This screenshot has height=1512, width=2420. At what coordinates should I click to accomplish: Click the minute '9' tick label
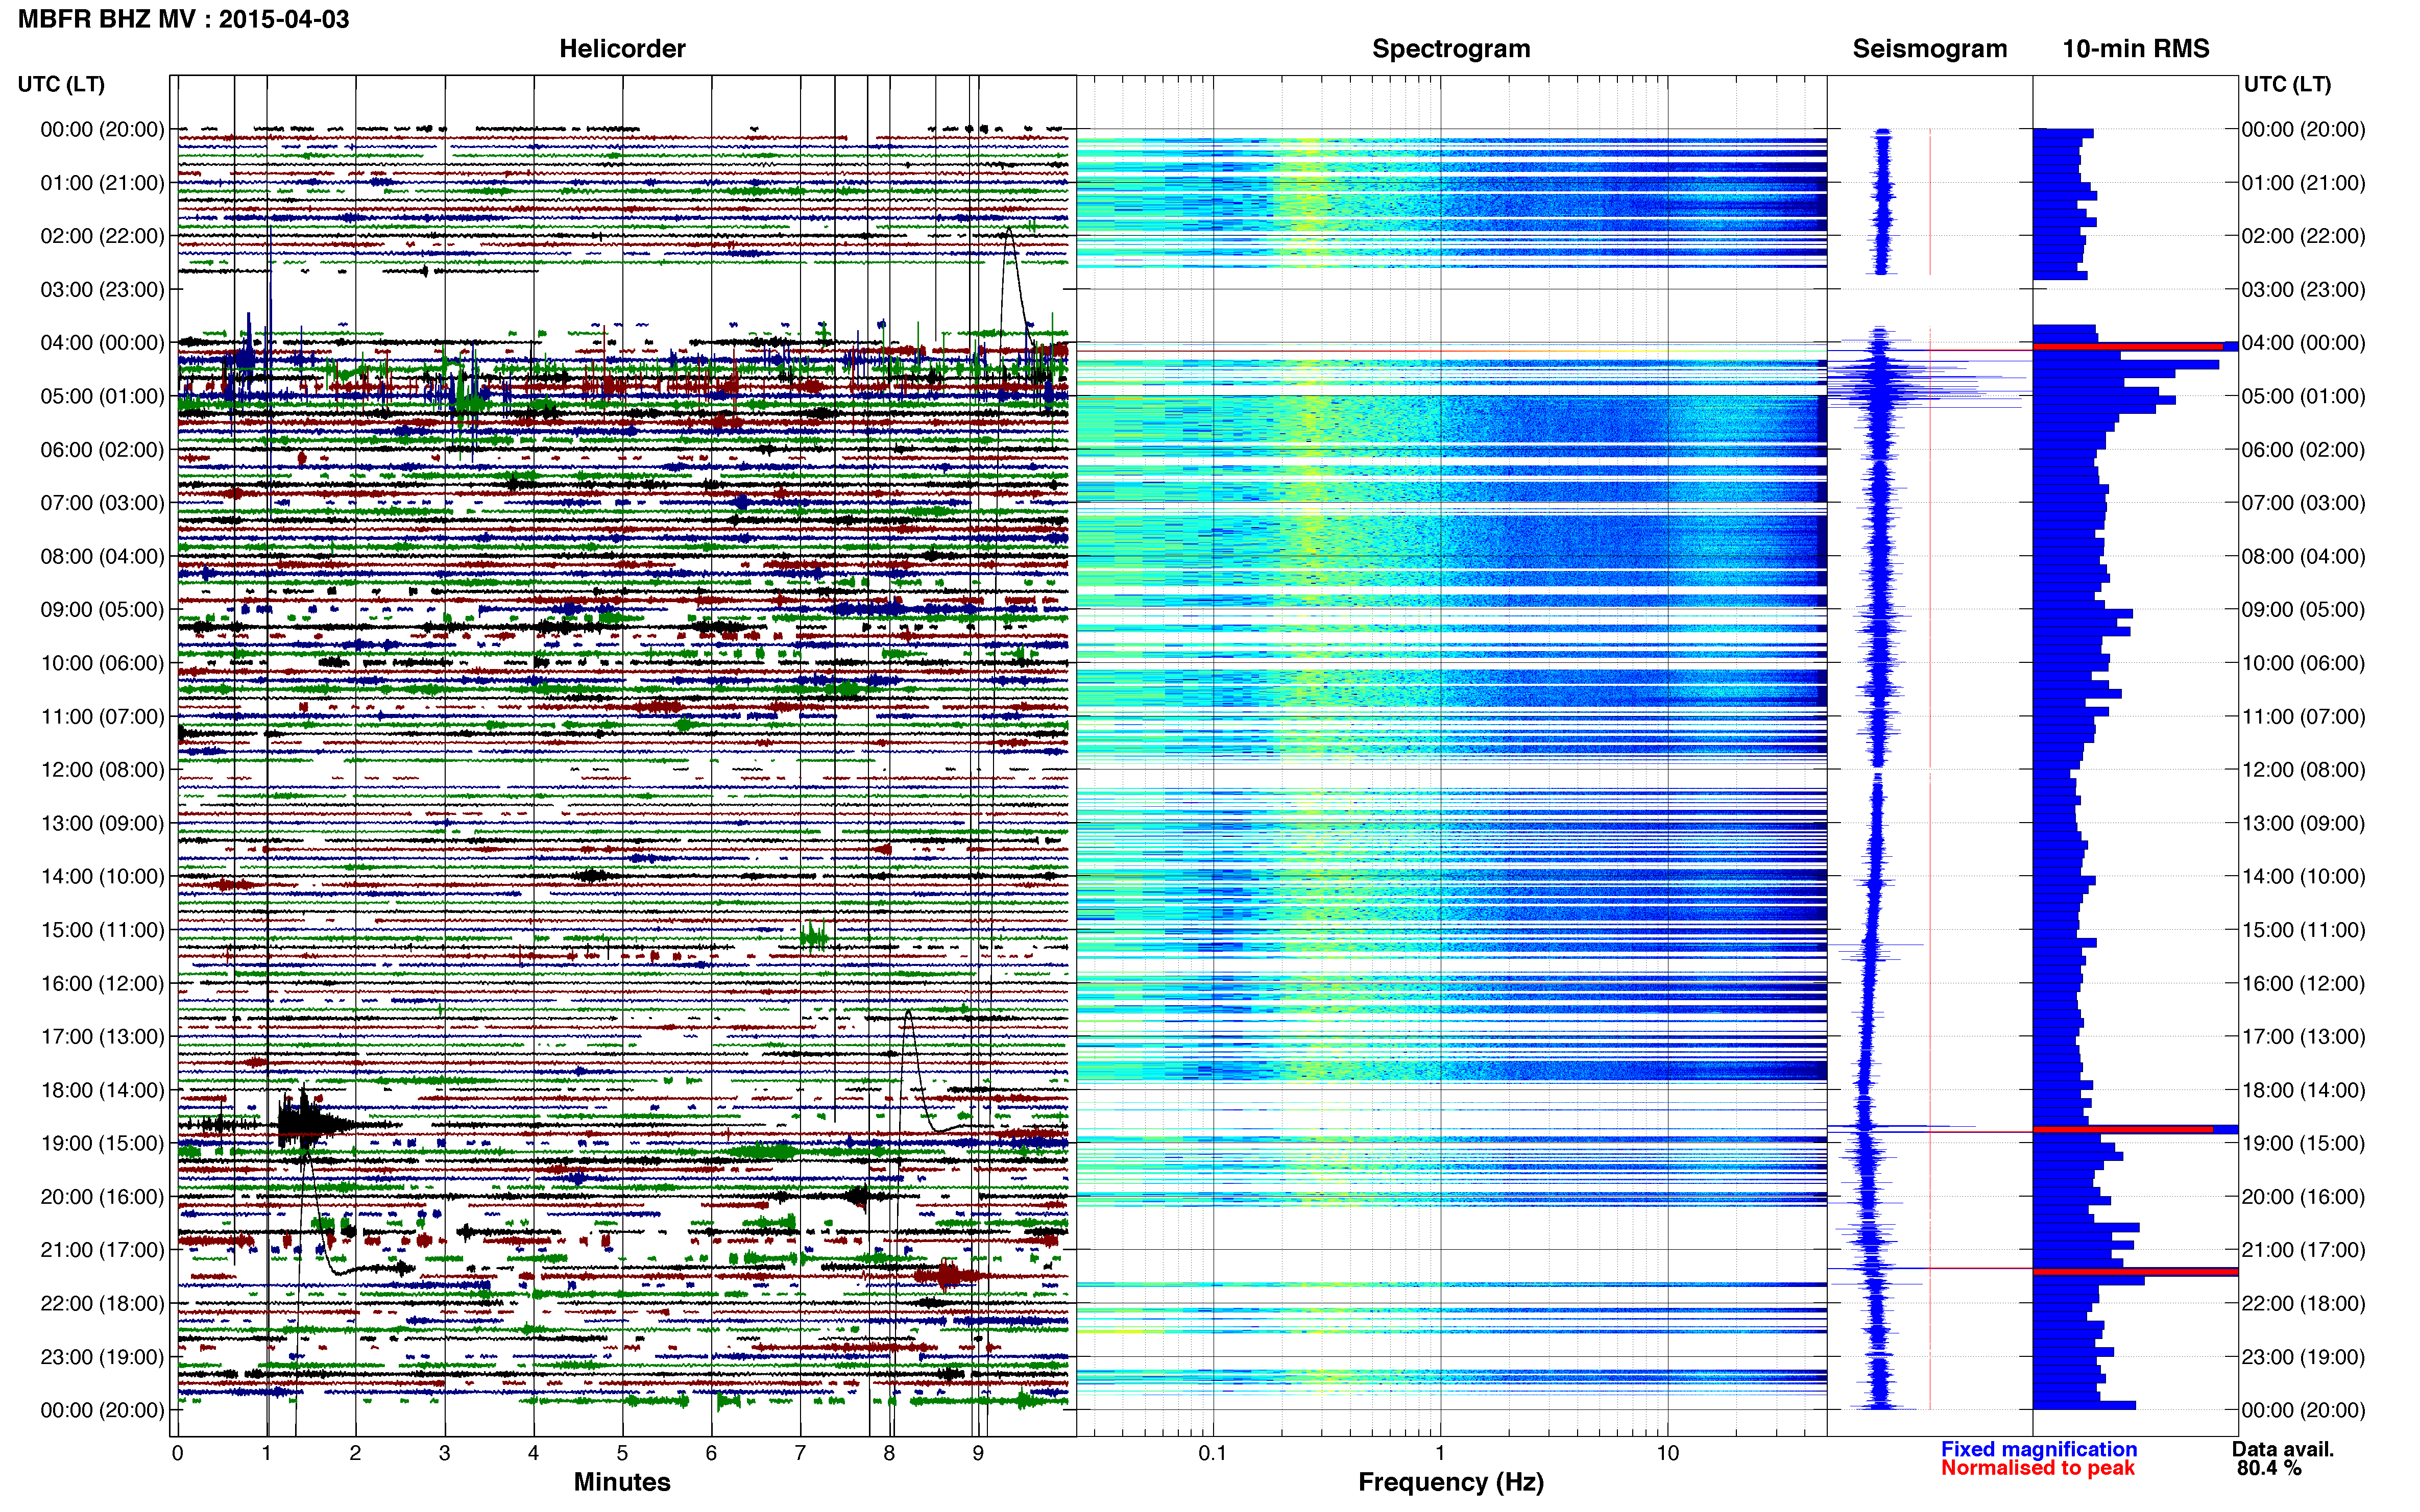[978, 1453]
